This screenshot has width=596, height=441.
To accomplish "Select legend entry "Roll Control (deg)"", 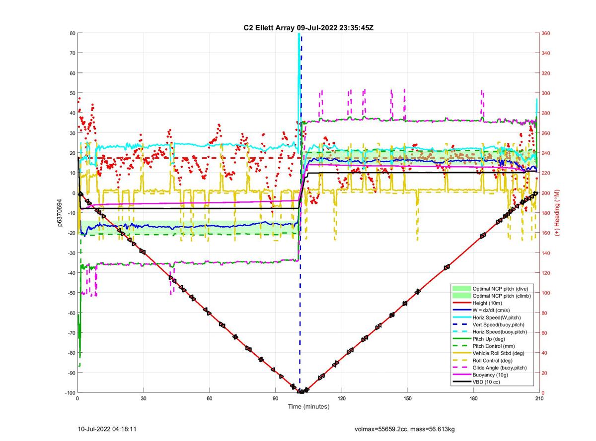I will pyautogui.click(x=493, y=361).
